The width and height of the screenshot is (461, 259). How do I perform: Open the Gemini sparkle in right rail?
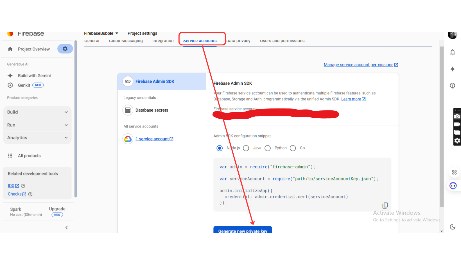[453, 69]
